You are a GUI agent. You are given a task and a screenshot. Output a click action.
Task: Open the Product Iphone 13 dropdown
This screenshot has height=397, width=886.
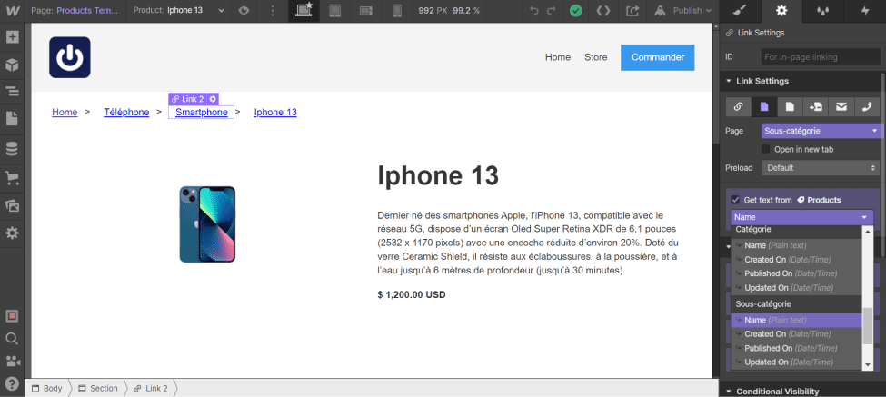pyautogui.click(x=179, y=10)
